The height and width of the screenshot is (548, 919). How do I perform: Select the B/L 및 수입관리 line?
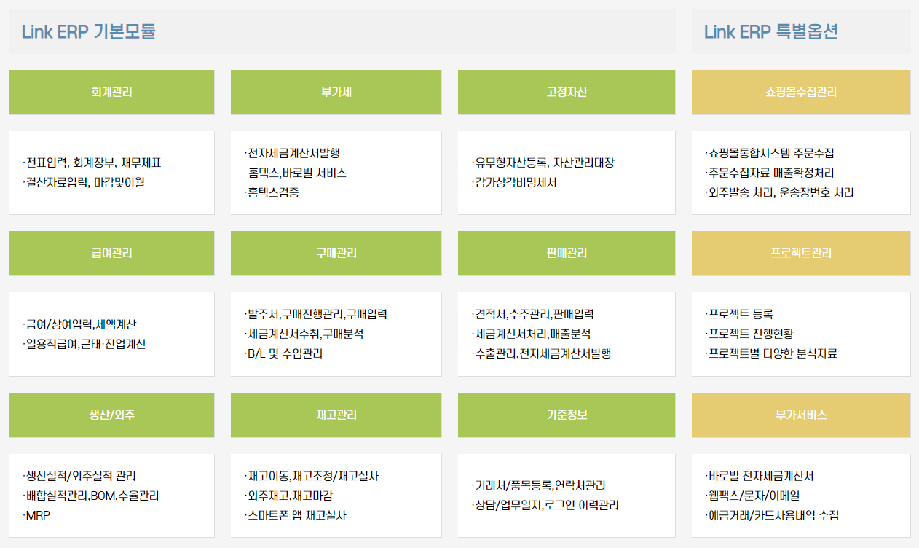tap(283, 353)
